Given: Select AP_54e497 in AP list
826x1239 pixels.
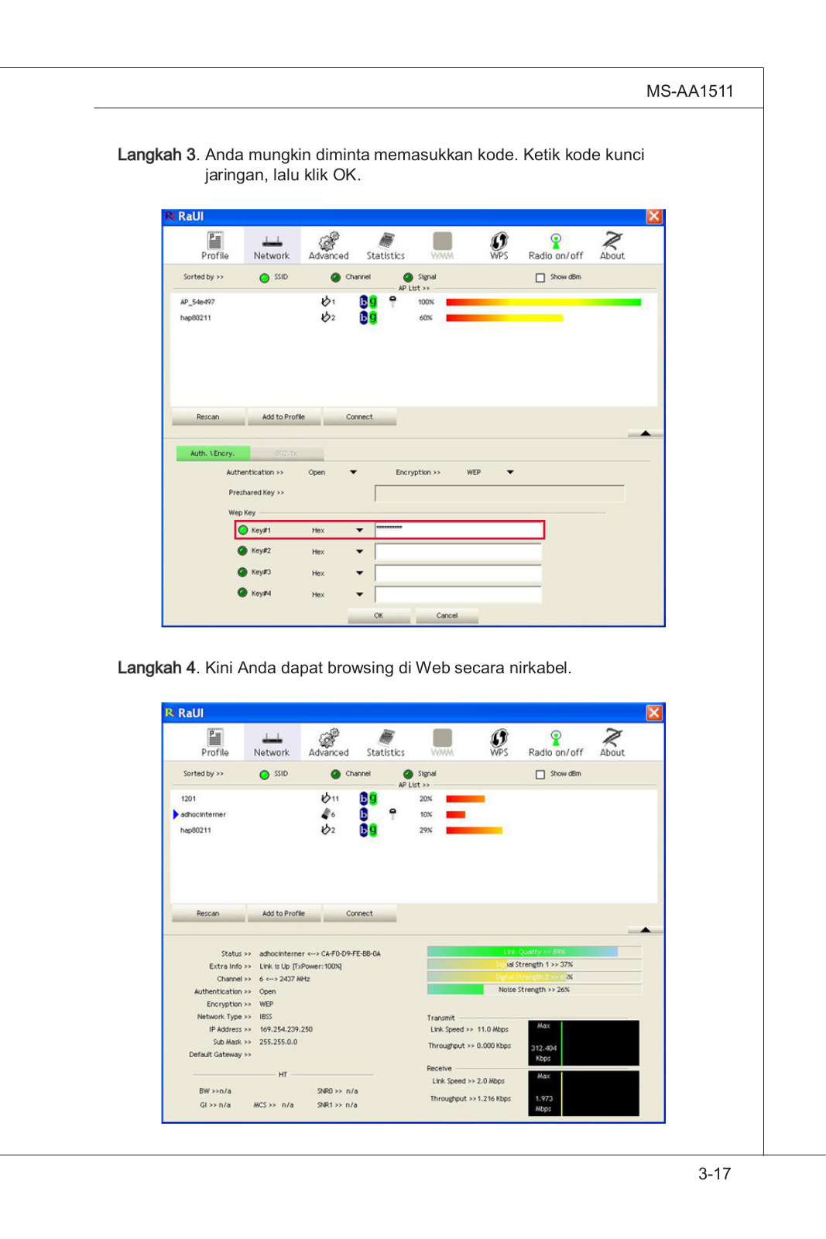Looking at the screenshot, I should (x=197, y=302).
